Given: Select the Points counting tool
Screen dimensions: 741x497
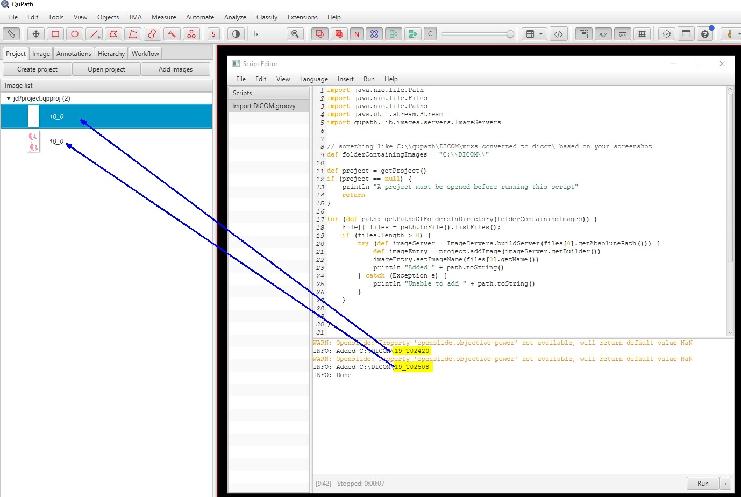Looking at the screenshot, I should click(x=191, y=34).
